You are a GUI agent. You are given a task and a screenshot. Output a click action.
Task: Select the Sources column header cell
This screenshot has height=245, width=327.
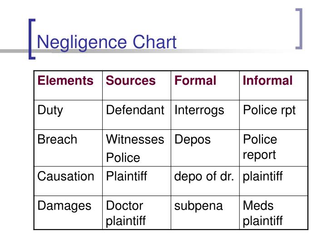click(x=131, y=81)
